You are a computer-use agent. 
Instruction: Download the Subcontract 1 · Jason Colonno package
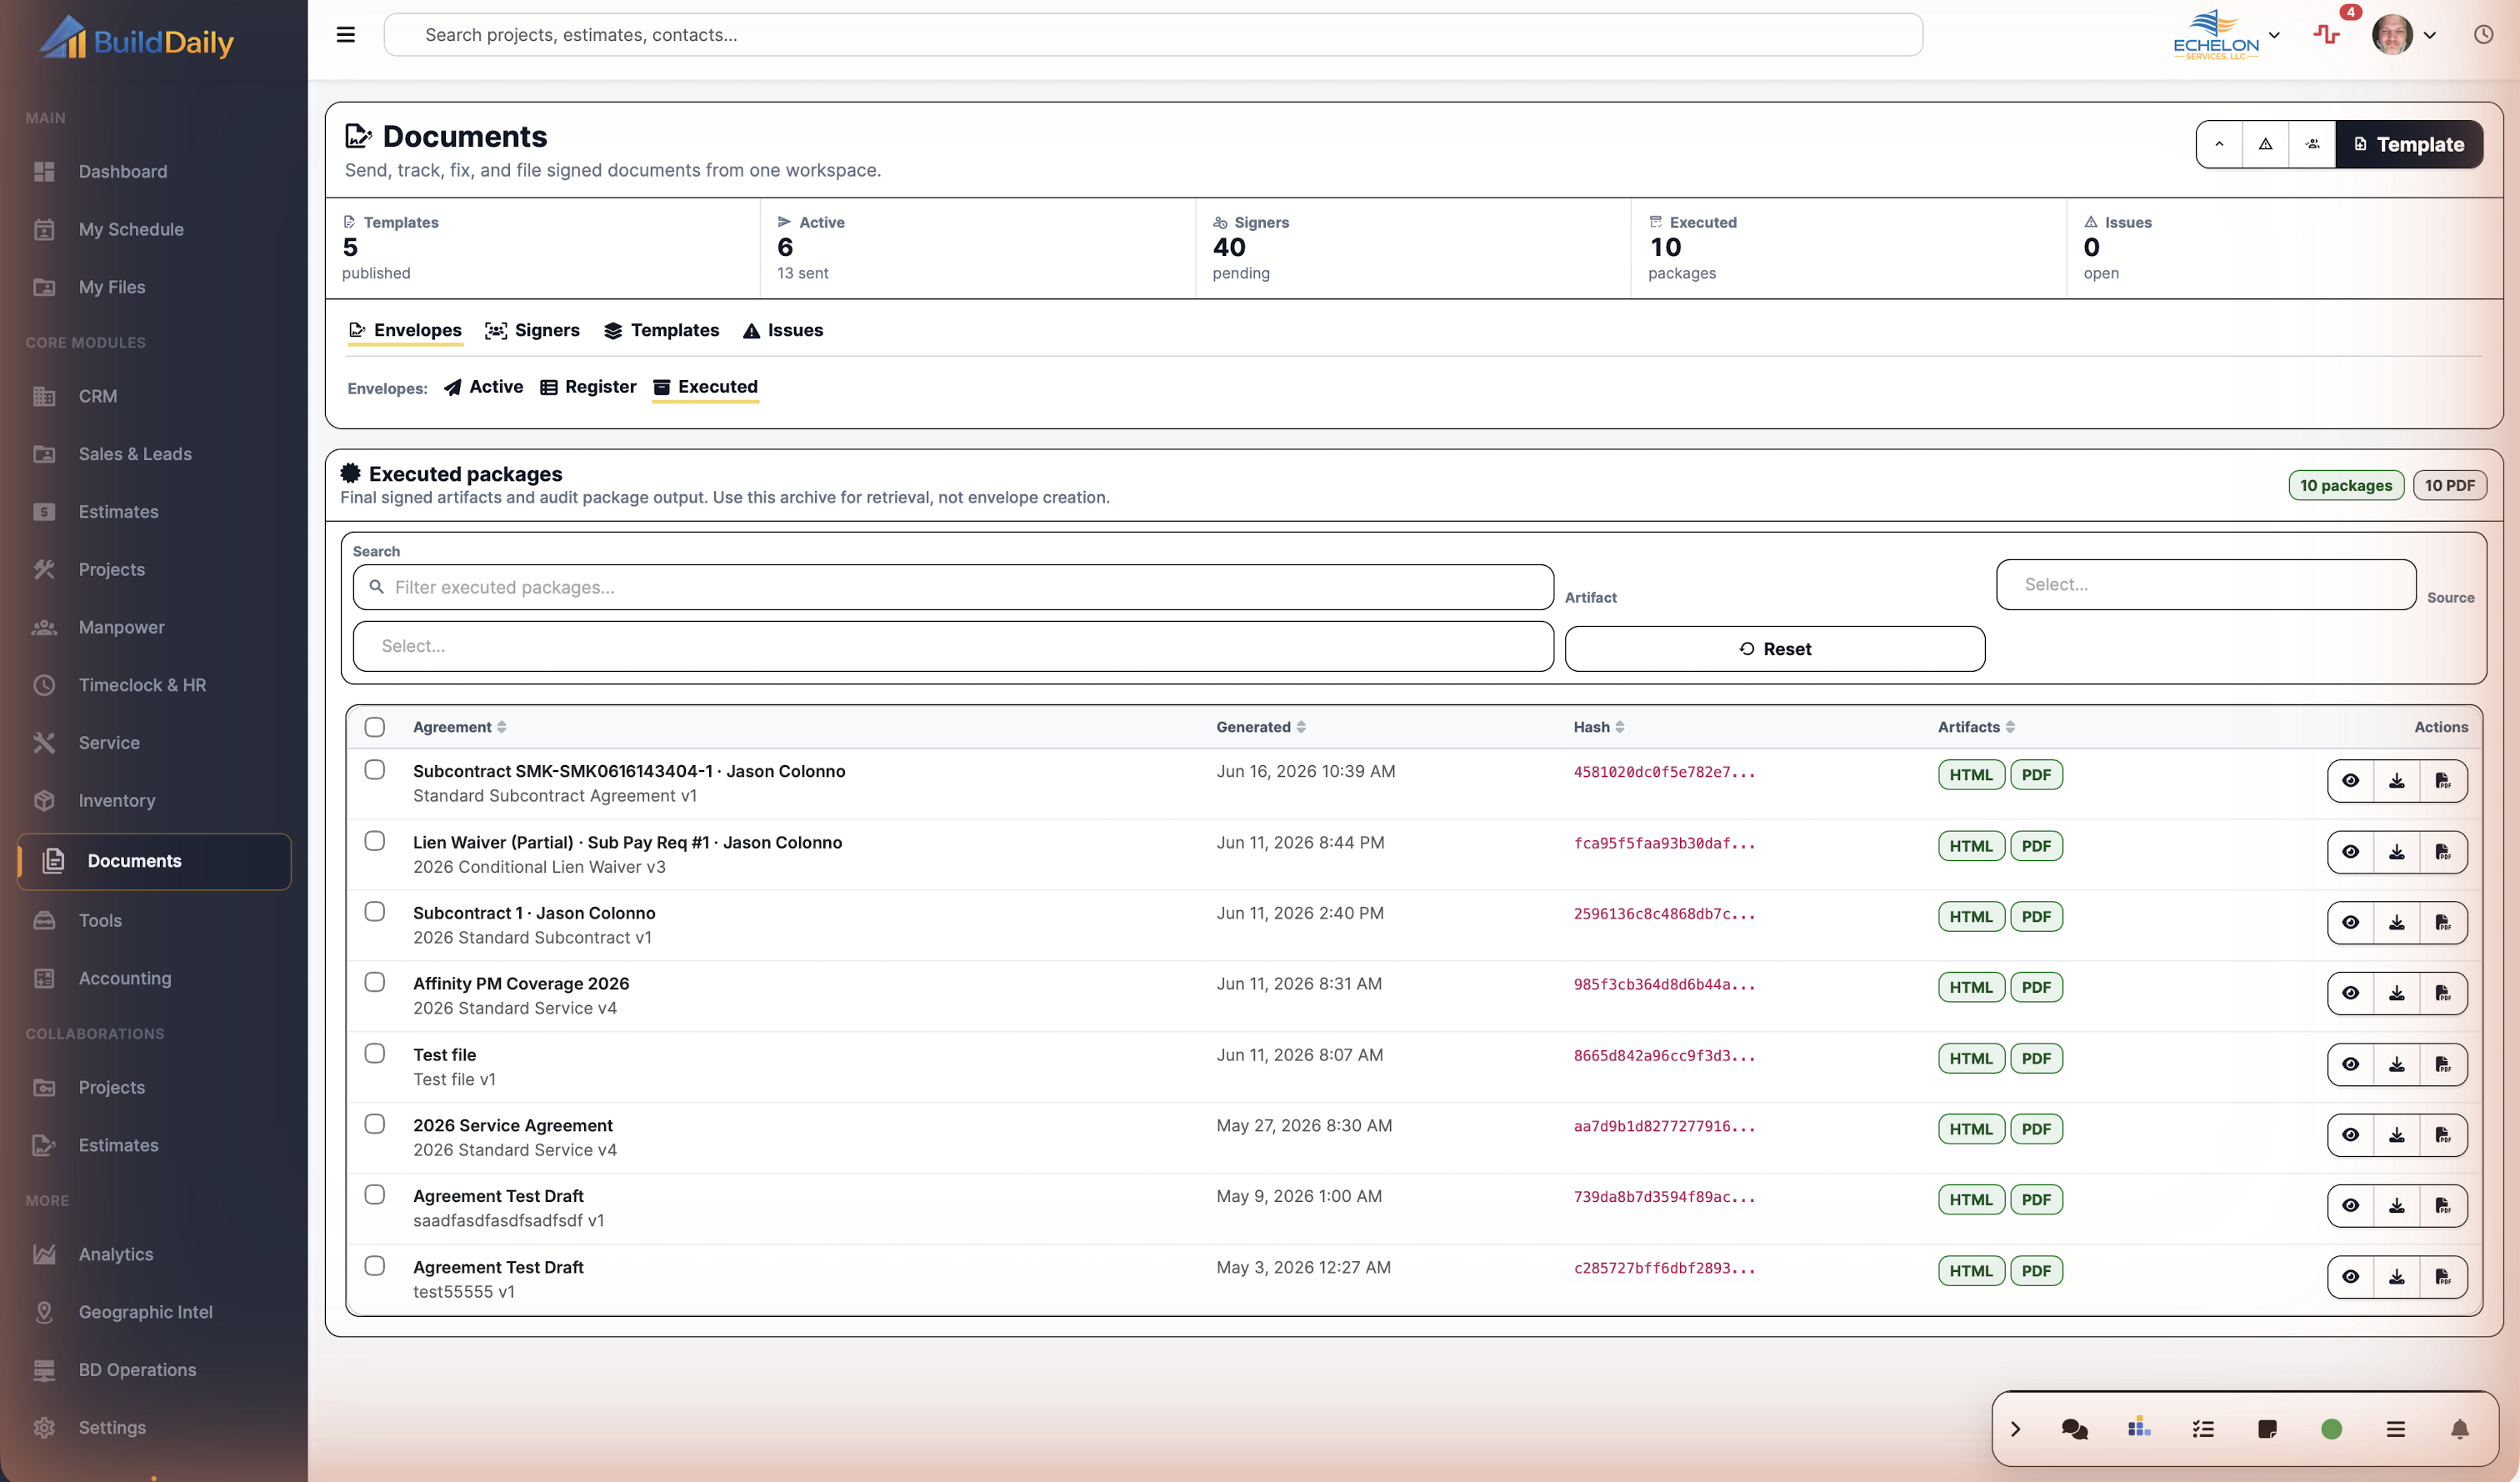pos(2397,922)
